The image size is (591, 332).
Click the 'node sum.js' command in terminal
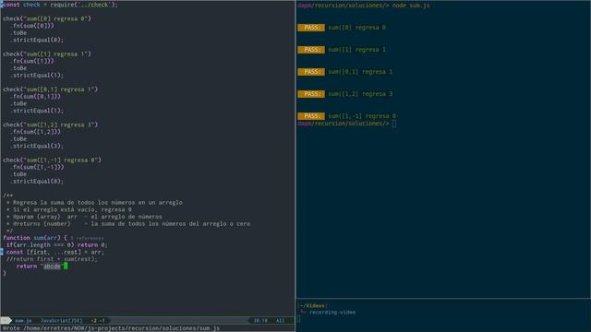click(411, 6)
